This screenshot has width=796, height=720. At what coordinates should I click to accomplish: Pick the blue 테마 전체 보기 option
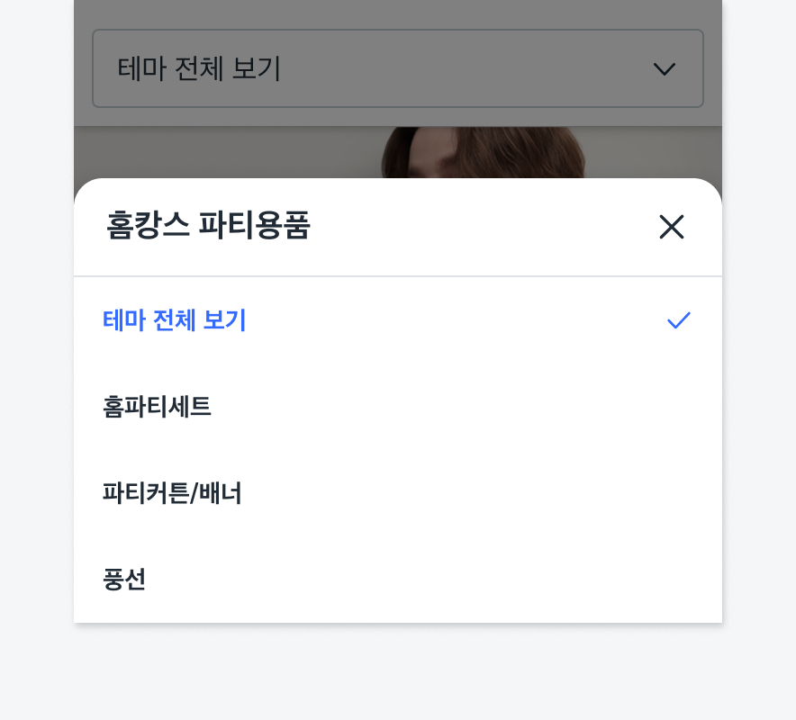pyautogui.click(x=175, y=320)
